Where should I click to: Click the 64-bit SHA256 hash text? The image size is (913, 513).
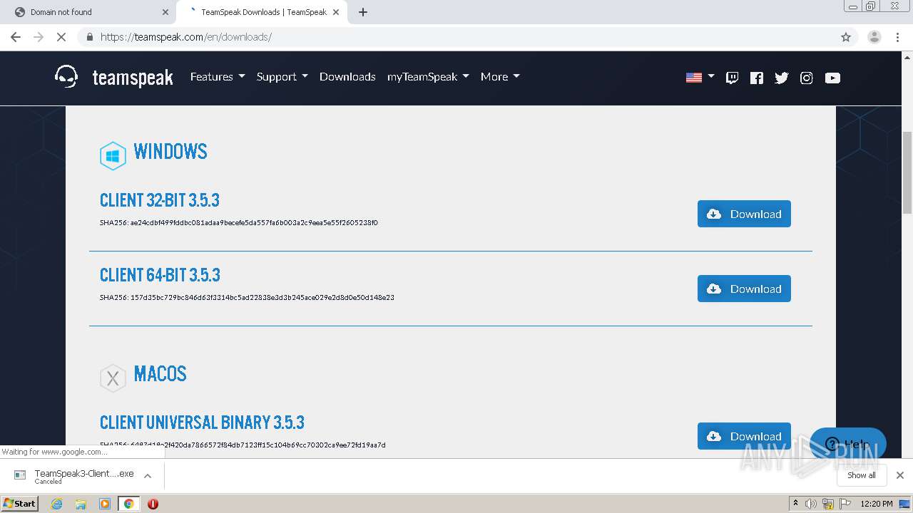click(247, 298)
